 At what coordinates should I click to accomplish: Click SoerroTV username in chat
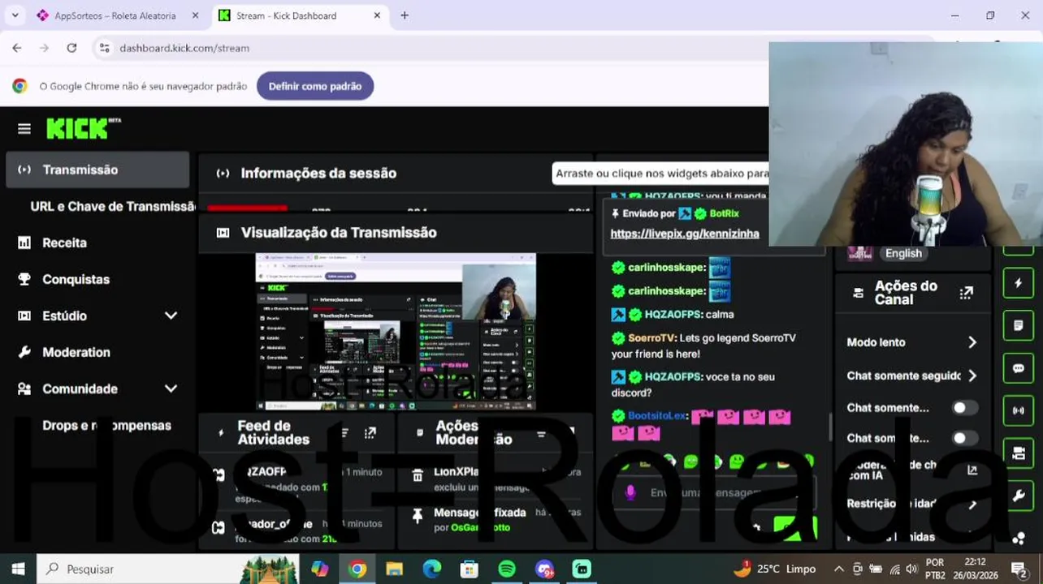[x=651, y=338]
